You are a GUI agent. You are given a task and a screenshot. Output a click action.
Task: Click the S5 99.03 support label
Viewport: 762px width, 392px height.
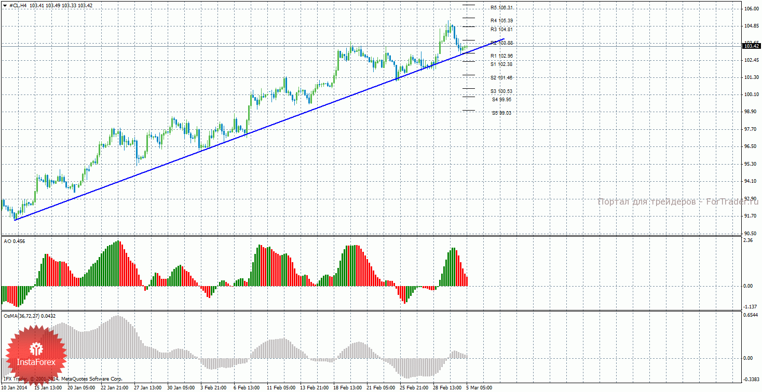501,113
